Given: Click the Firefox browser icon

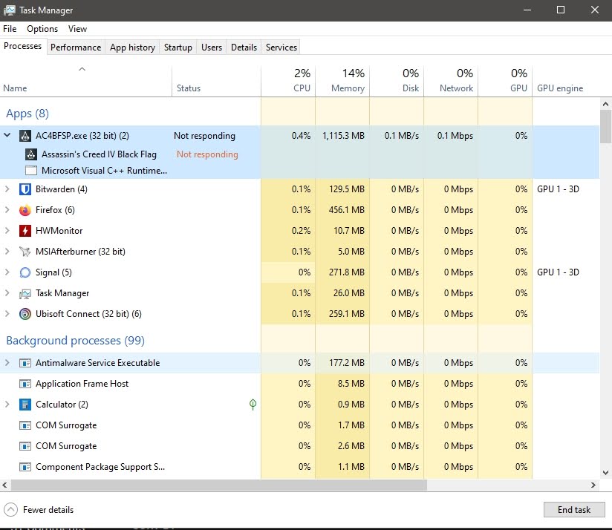Looking at the screenshot, I should 25,210.
